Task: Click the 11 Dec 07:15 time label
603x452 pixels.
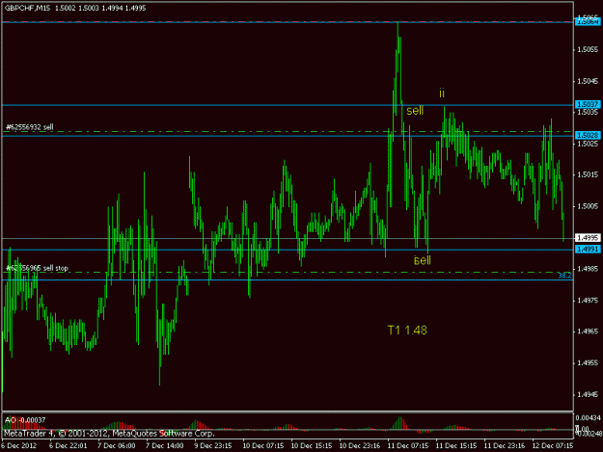Action: click(x=408, y=446)
